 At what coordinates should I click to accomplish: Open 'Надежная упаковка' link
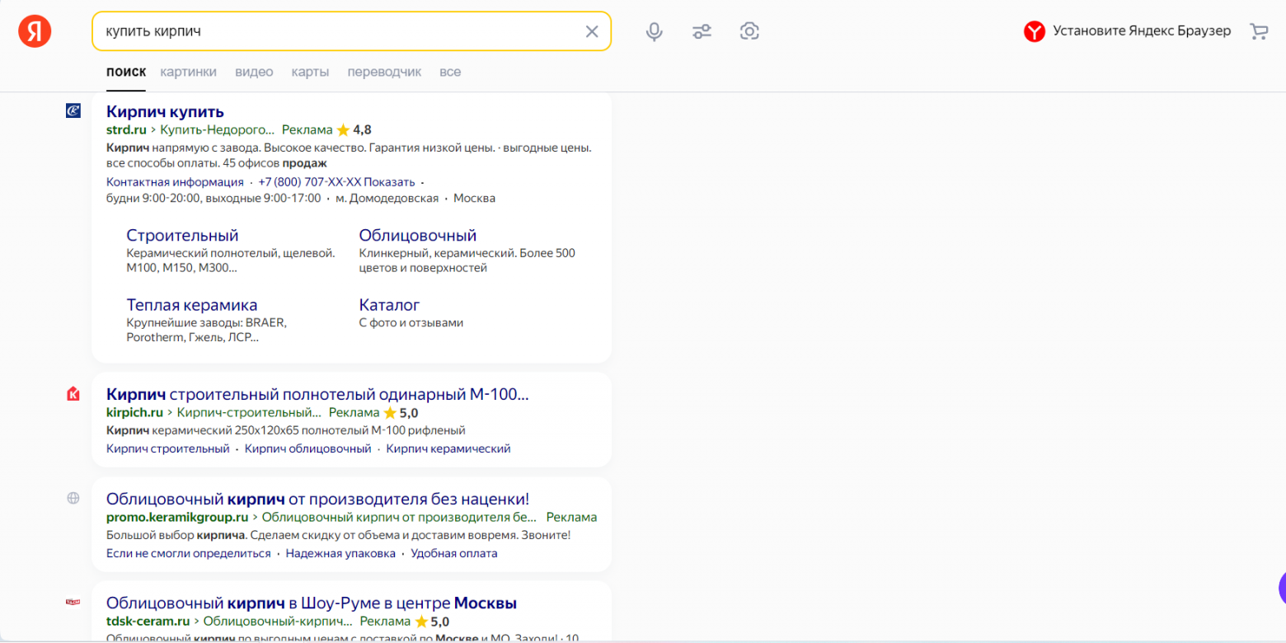(340, 553)
